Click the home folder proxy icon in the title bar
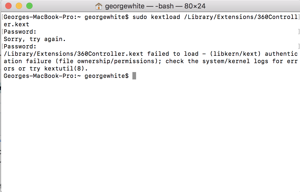This screenshot has width=300, height=192. coord(99,6)
